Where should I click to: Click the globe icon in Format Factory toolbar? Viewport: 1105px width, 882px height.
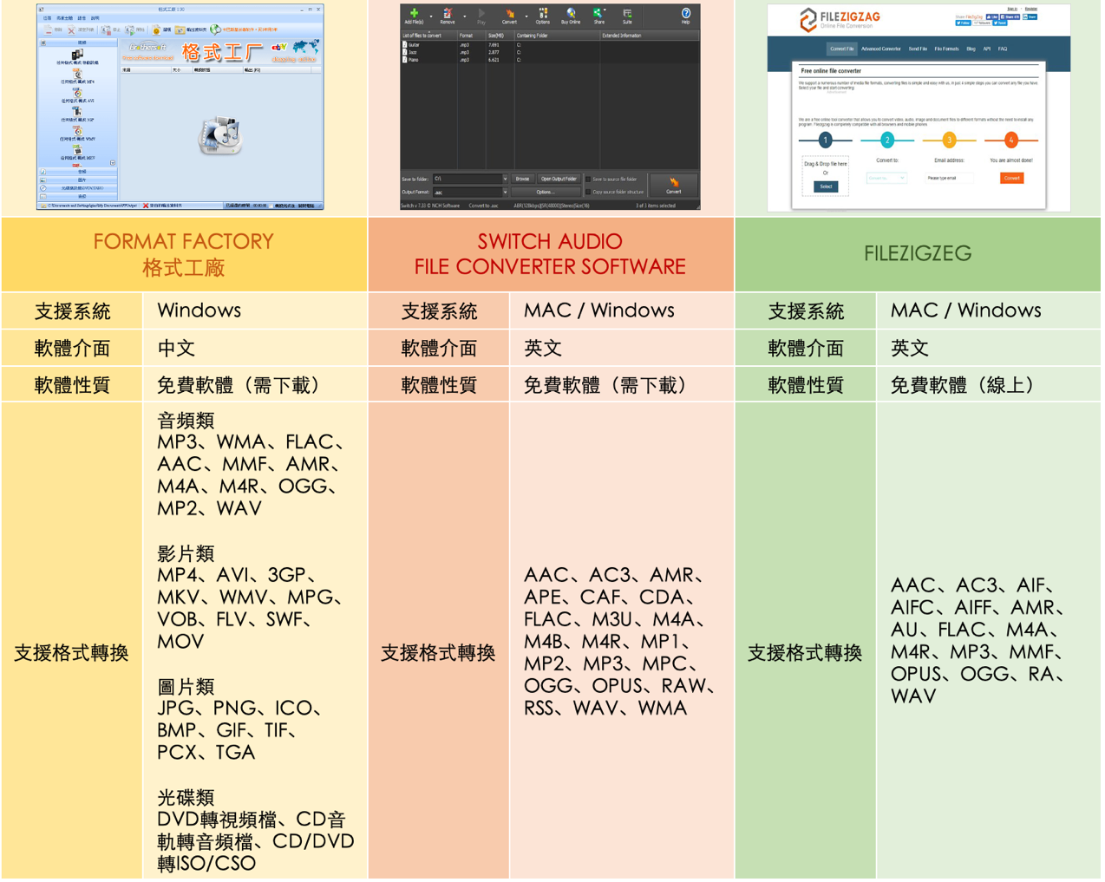point(215,29)
